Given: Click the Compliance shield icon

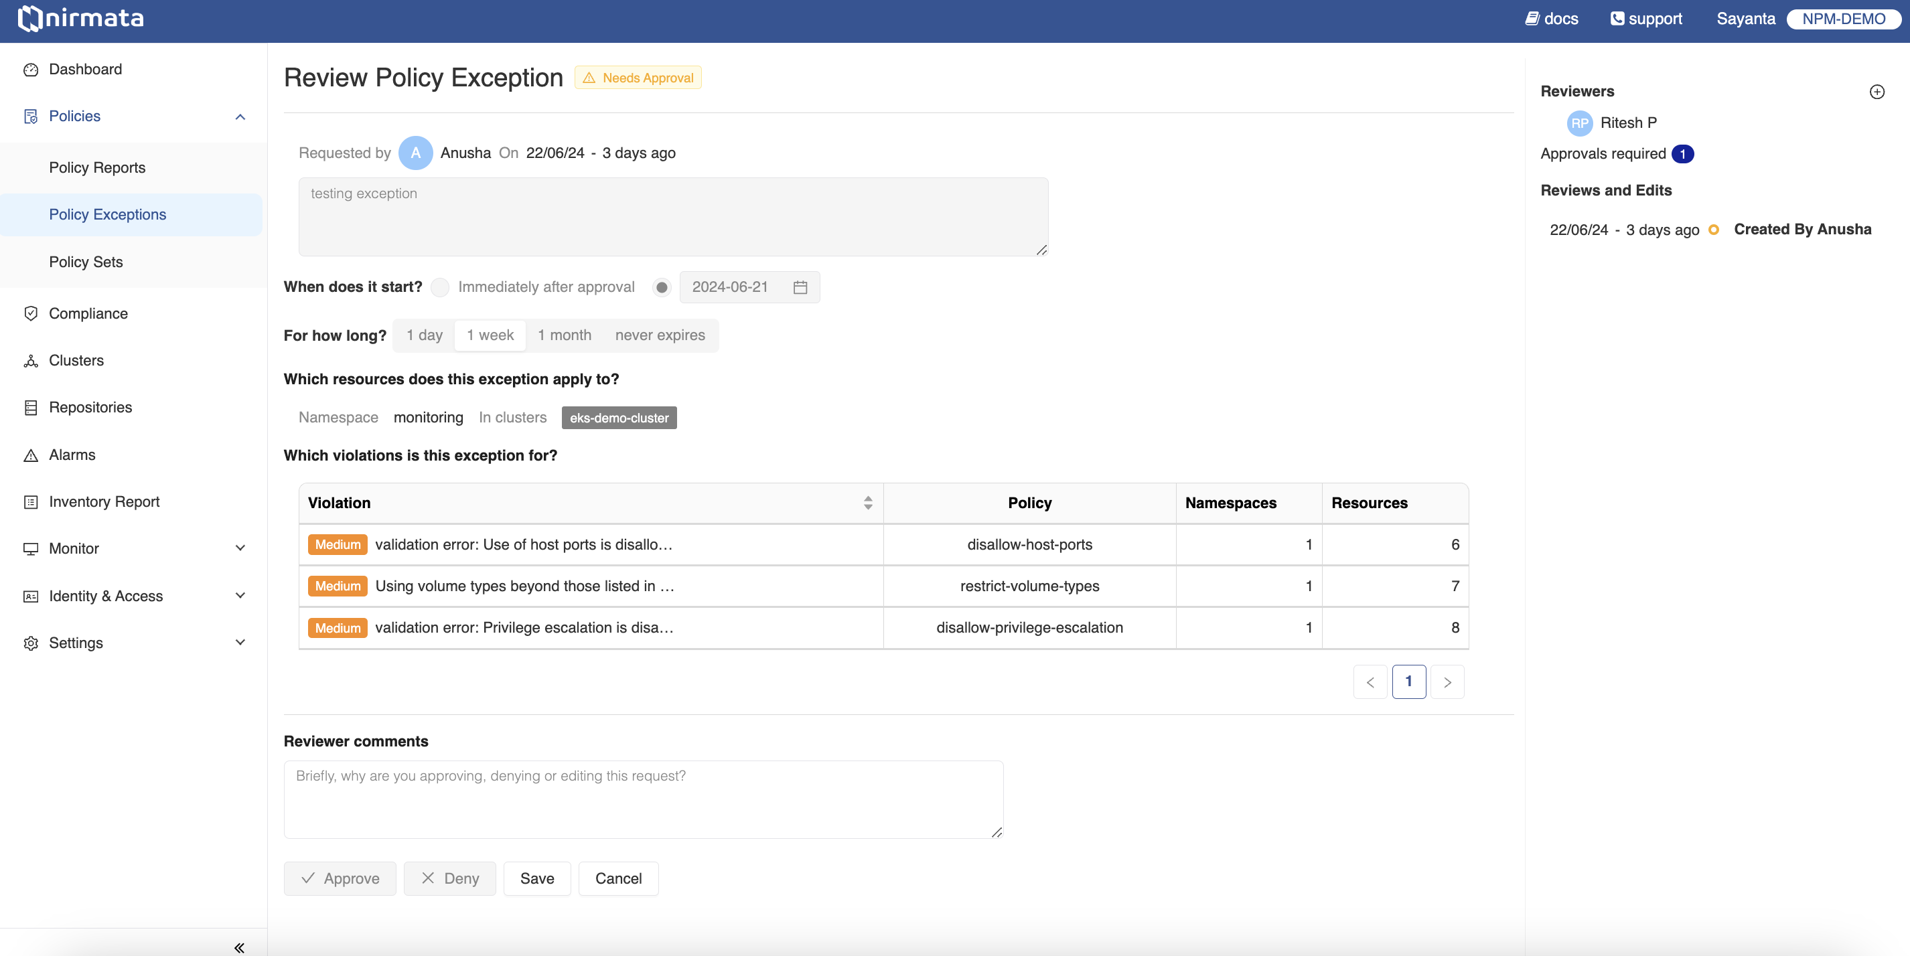Looking at the screenshot, I should [x=30, y=313].
